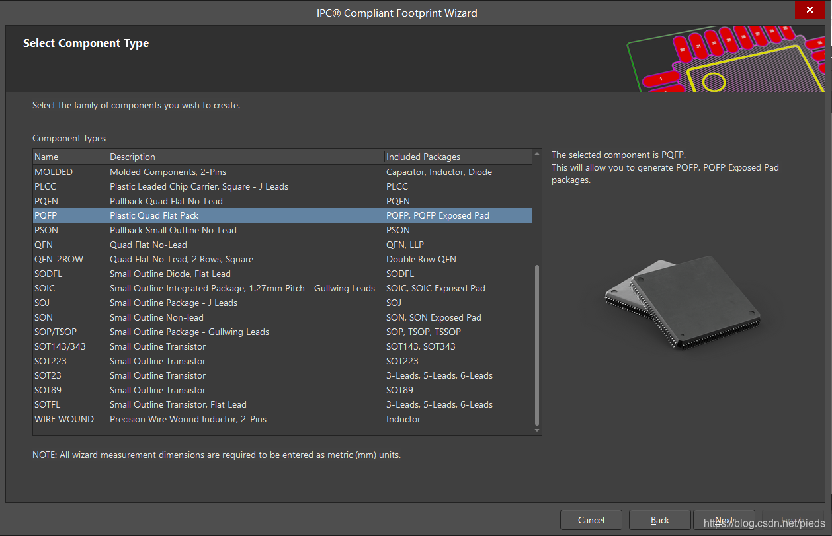Select the MOLDED component type
Viewport: 832px width, 536px height.
coord(54,172)
